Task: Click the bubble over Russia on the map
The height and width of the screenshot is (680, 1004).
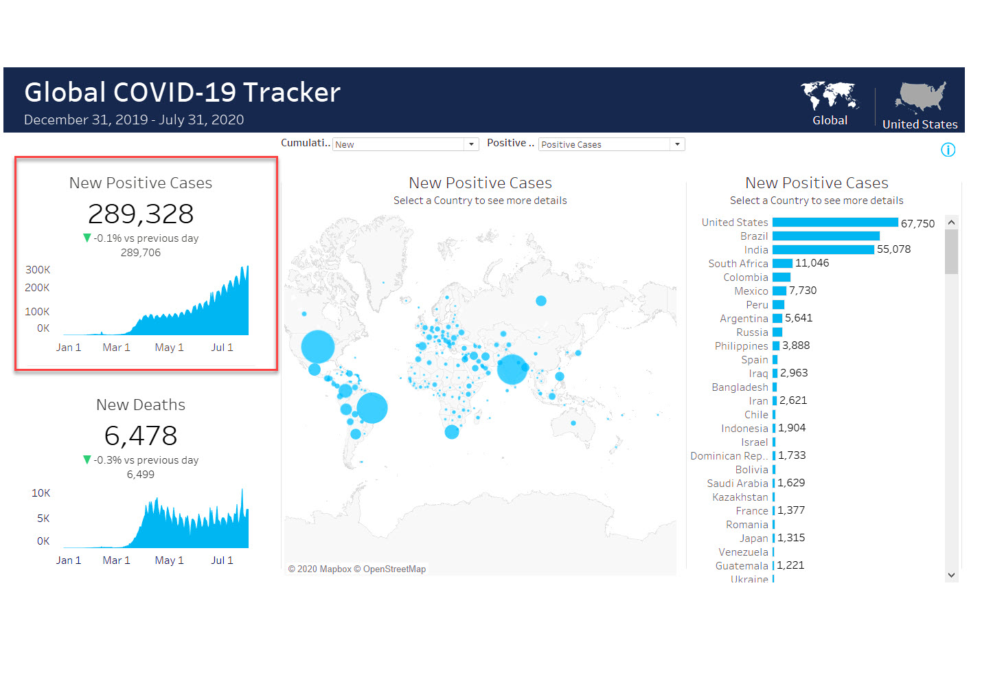Action: [x=540, y=300]
